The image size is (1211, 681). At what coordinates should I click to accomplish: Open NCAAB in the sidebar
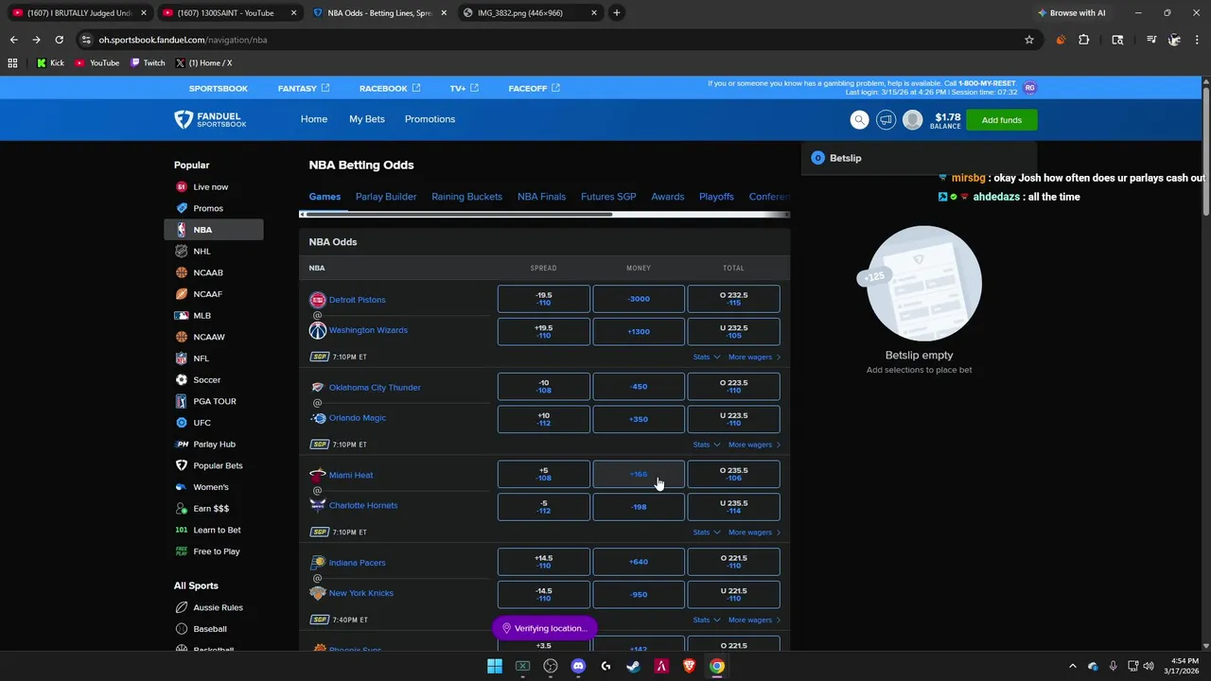click(213, 272)
